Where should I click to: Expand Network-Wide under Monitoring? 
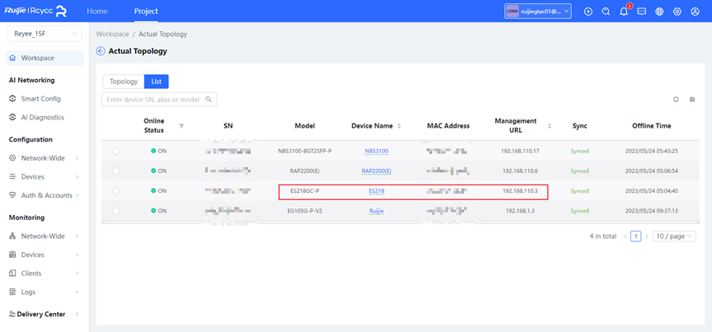78,236
